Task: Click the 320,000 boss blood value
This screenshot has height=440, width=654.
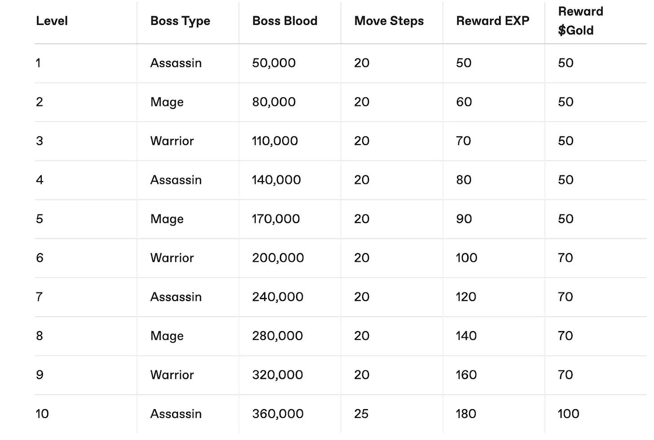Action: [278, 375]
